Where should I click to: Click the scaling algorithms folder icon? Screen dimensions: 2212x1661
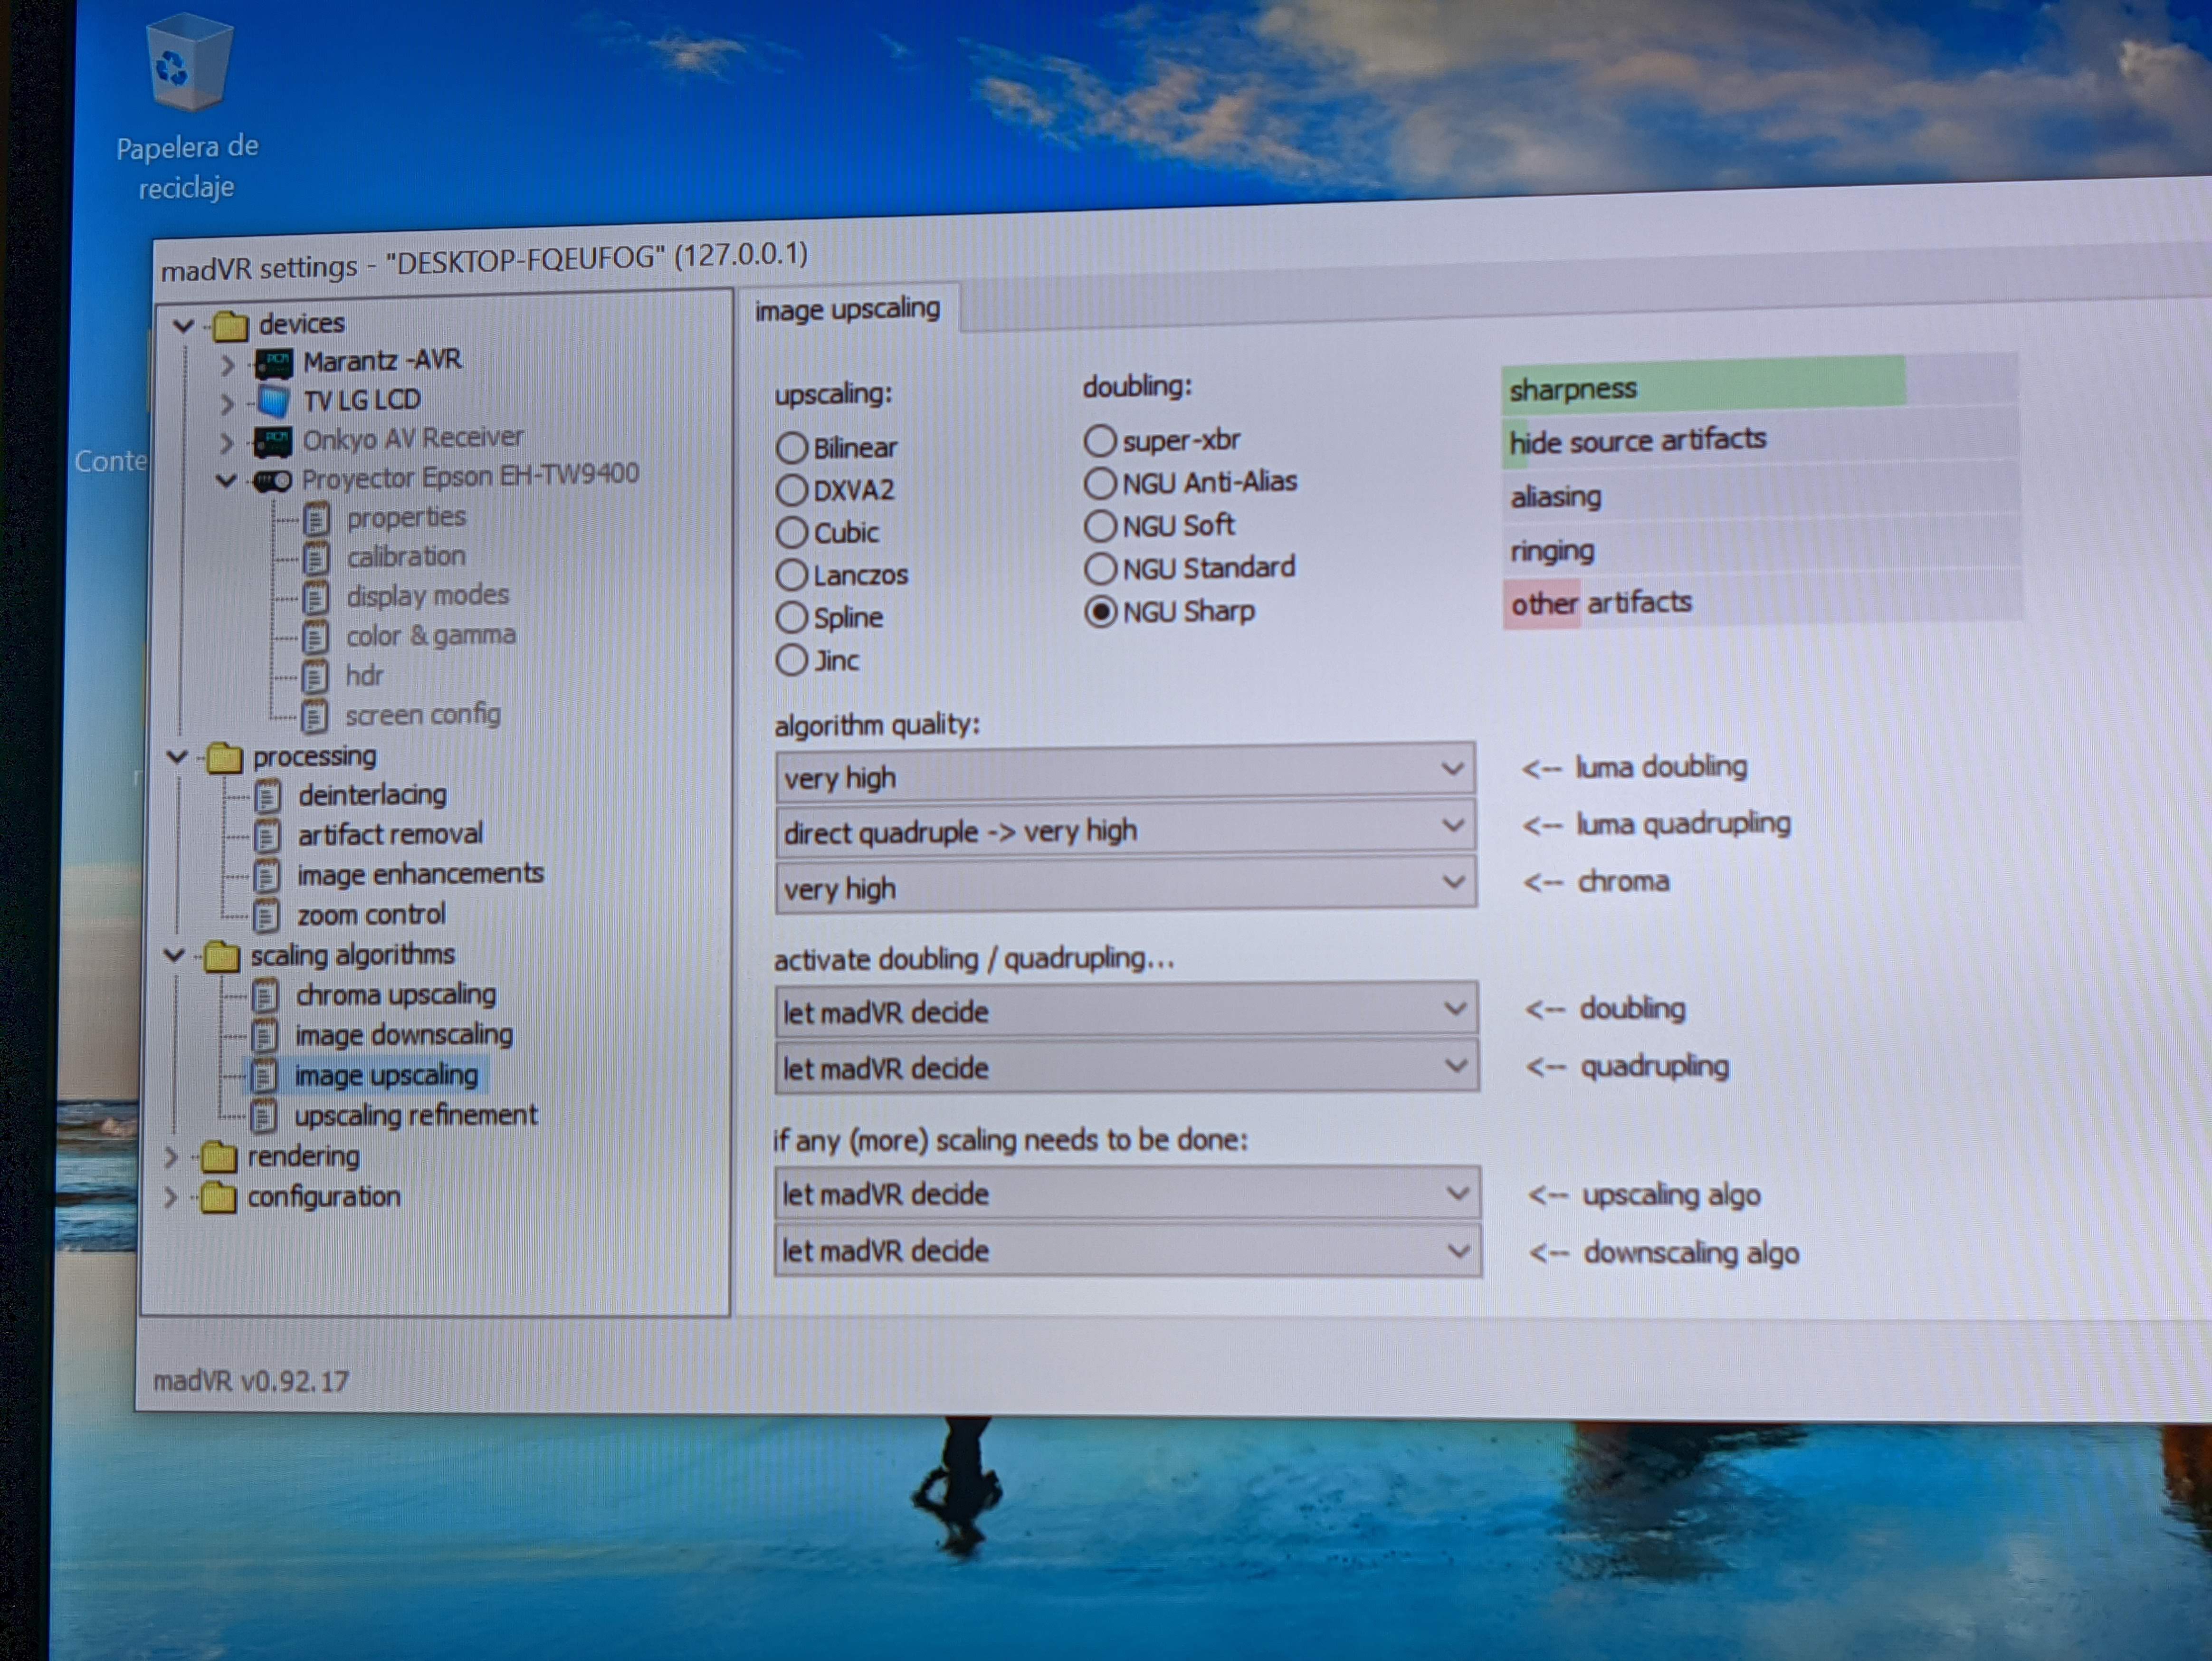tap(221, 957)
